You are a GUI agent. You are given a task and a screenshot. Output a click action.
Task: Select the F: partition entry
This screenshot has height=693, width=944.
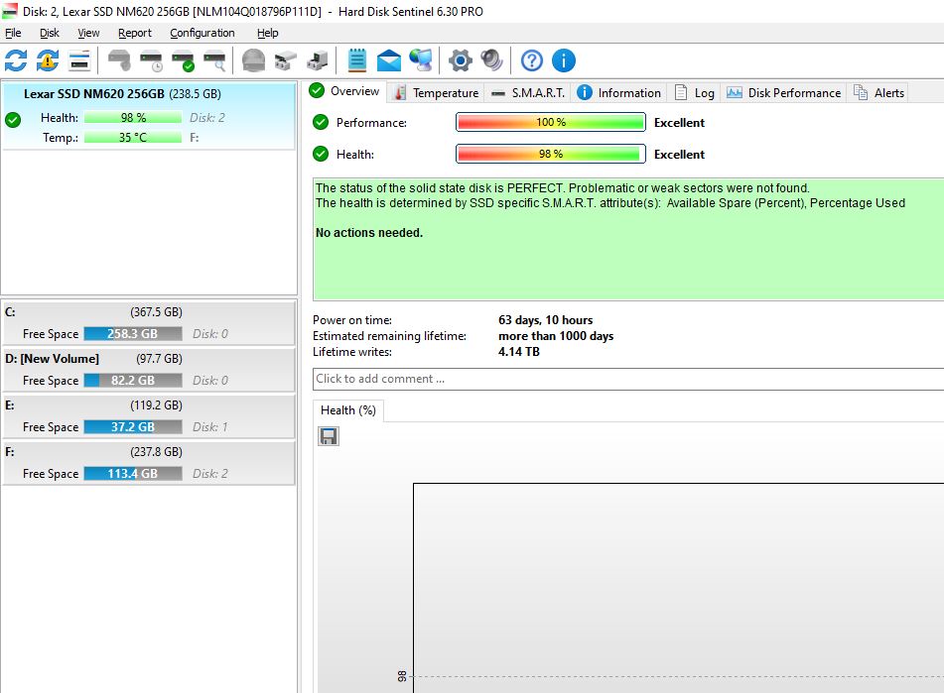pos(149,462)
